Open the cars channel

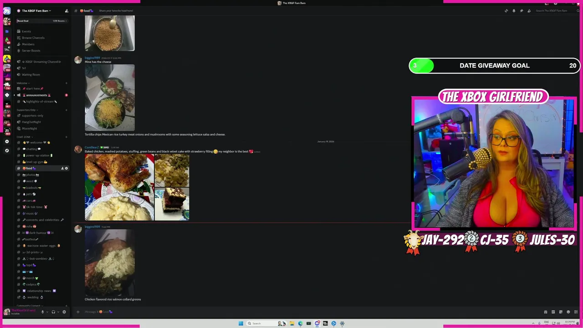42,200
